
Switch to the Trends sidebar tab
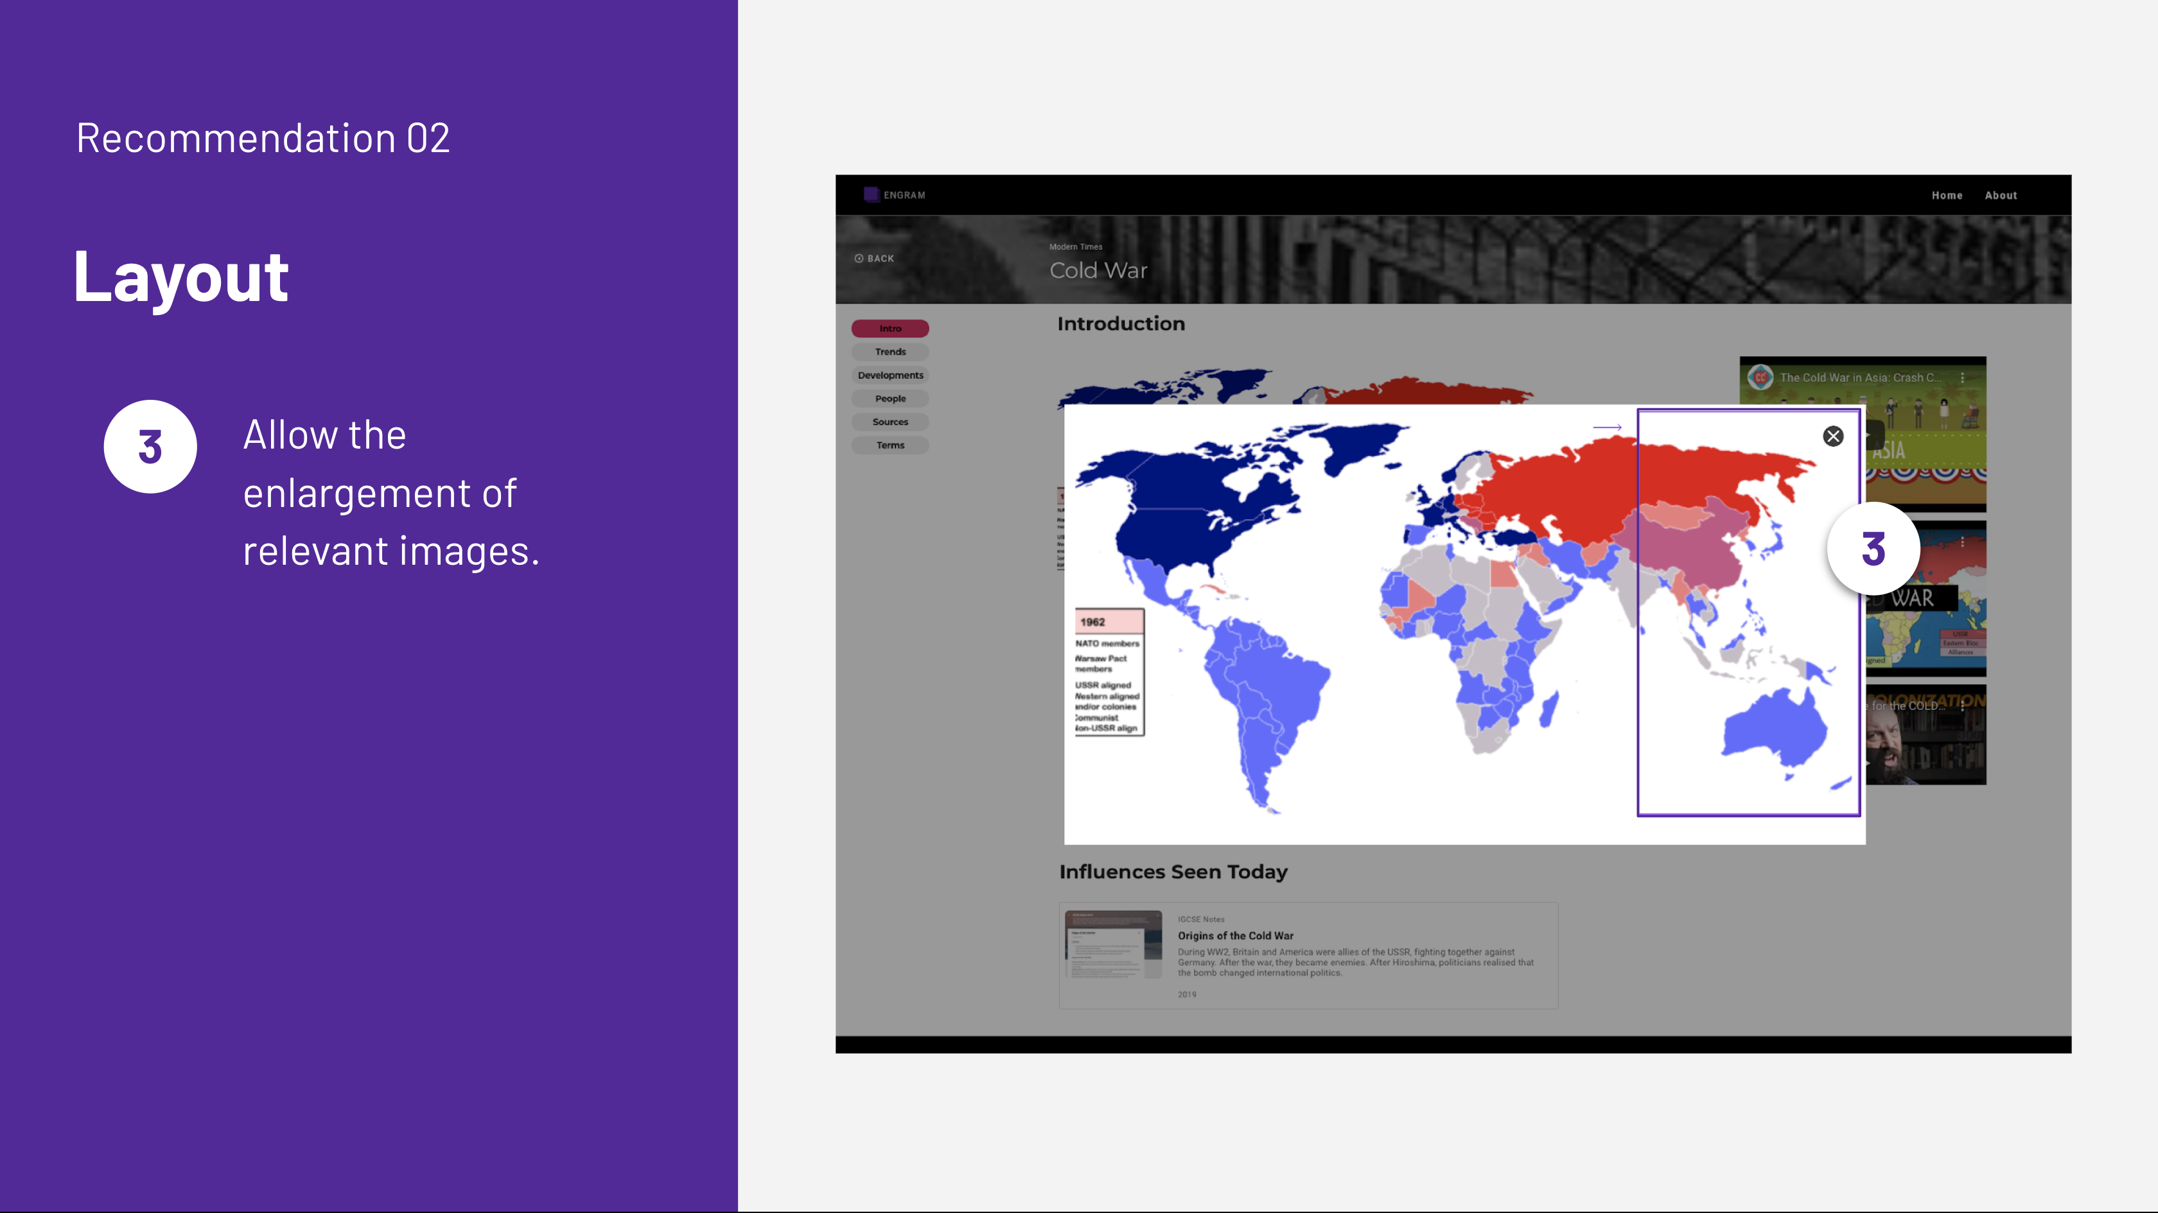(x=890, y=352)
